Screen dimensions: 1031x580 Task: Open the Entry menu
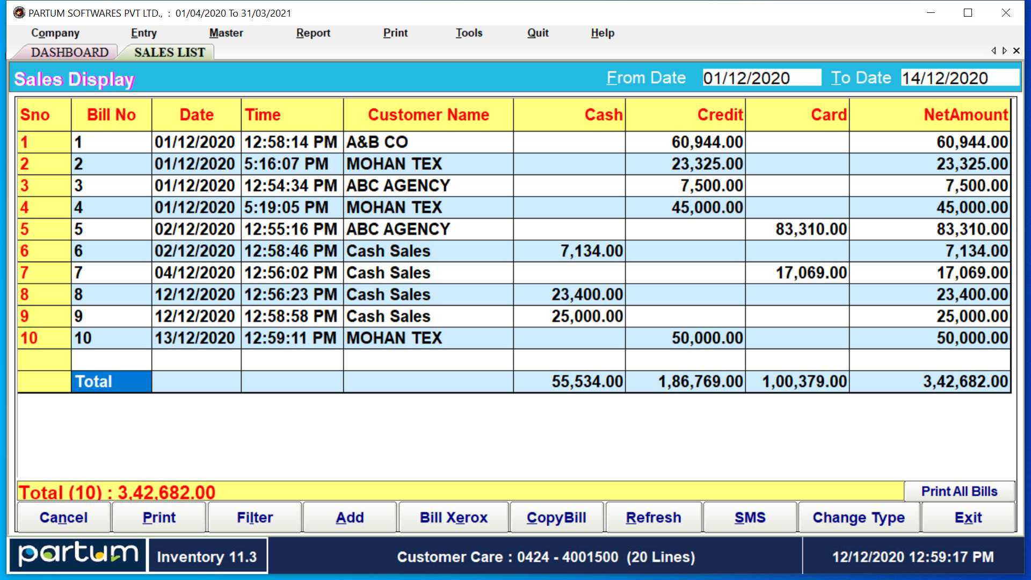pos(143,33)
